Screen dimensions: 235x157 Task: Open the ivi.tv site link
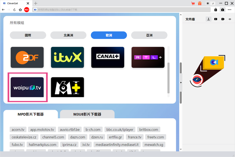coord(86,145)
